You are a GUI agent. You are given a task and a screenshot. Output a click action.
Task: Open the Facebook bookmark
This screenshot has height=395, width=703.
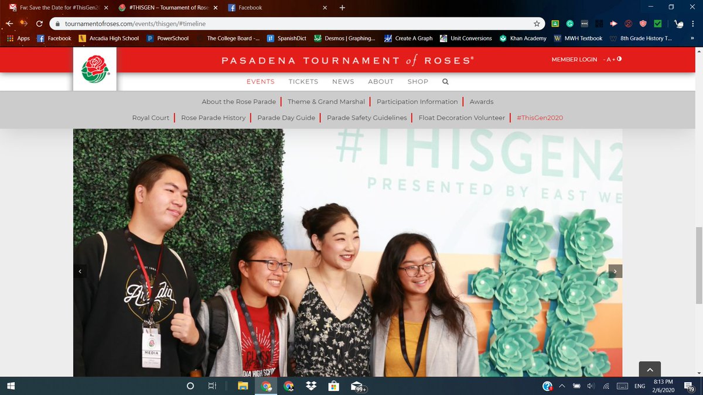[x=54, y=38]
